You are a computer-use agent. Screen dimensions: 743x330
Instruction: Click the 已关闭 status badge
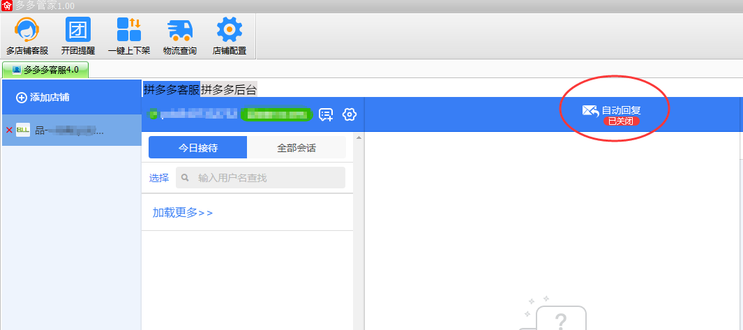621,121
